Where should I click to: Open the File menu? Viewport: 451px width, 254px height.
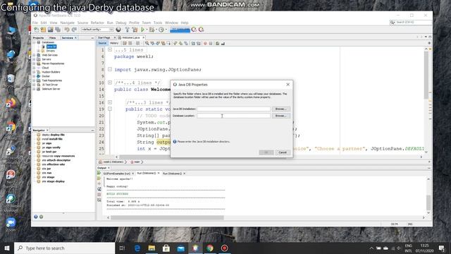[x=35, y=23]
